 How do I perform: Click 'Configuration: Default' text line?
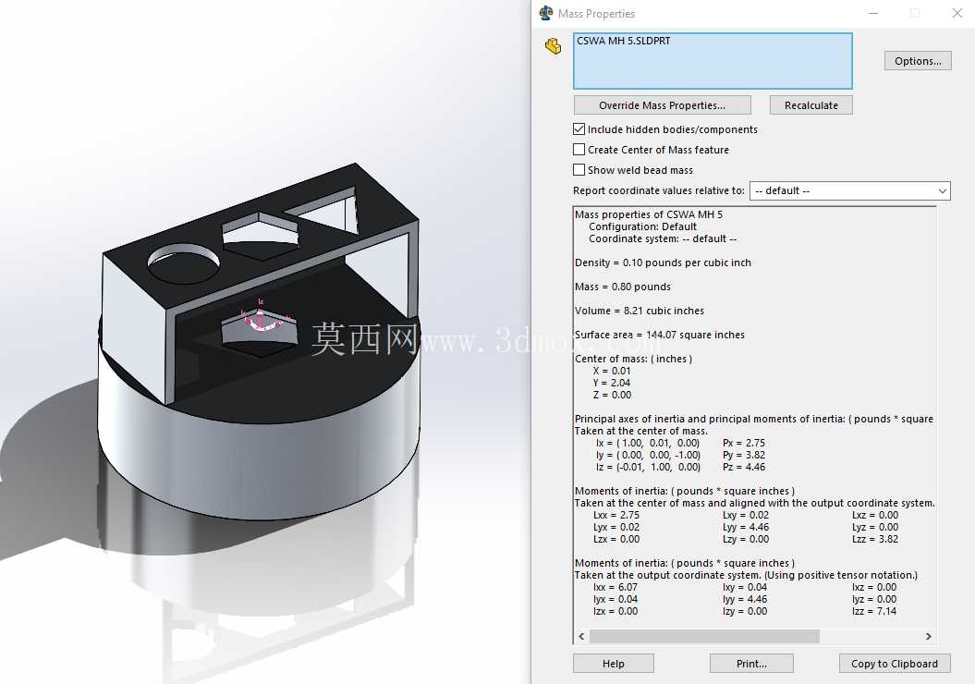click(x=642, y=227)
